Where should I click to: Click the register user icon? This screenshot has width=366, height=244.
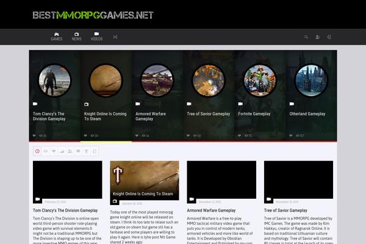(x=317, y=37)
